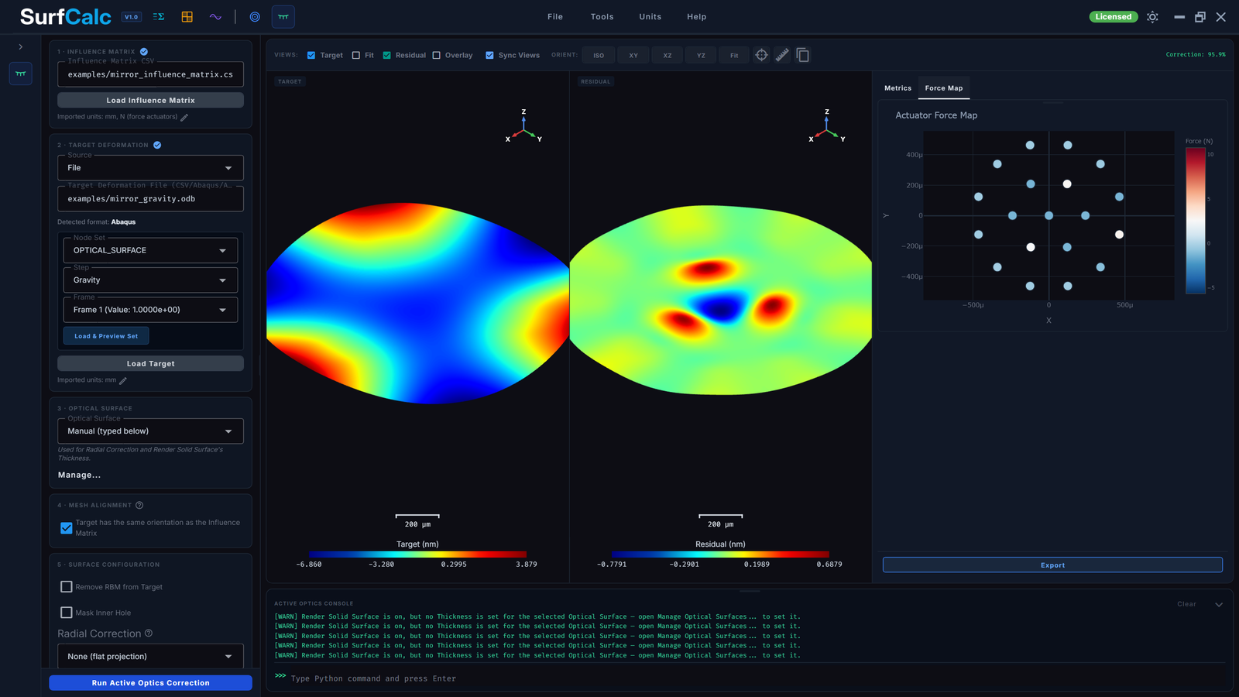1239x697 pixels.
Task: Set orientation to XZ view
Action: click(668, 55)
